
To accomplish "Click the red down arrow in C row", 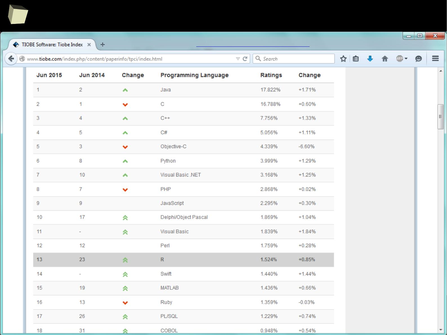I will (x=125, y=105).
